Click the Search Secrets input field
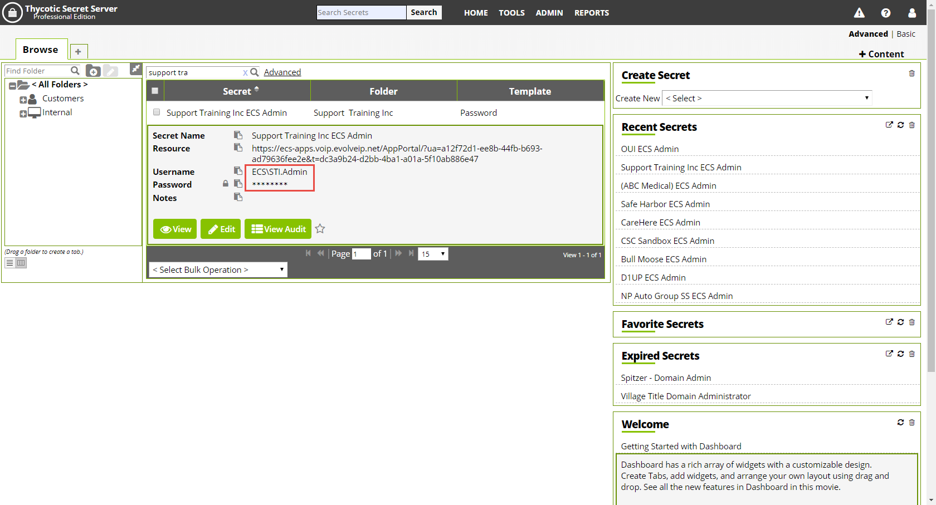This screenshot has width=936, height=505. (361, 13)
